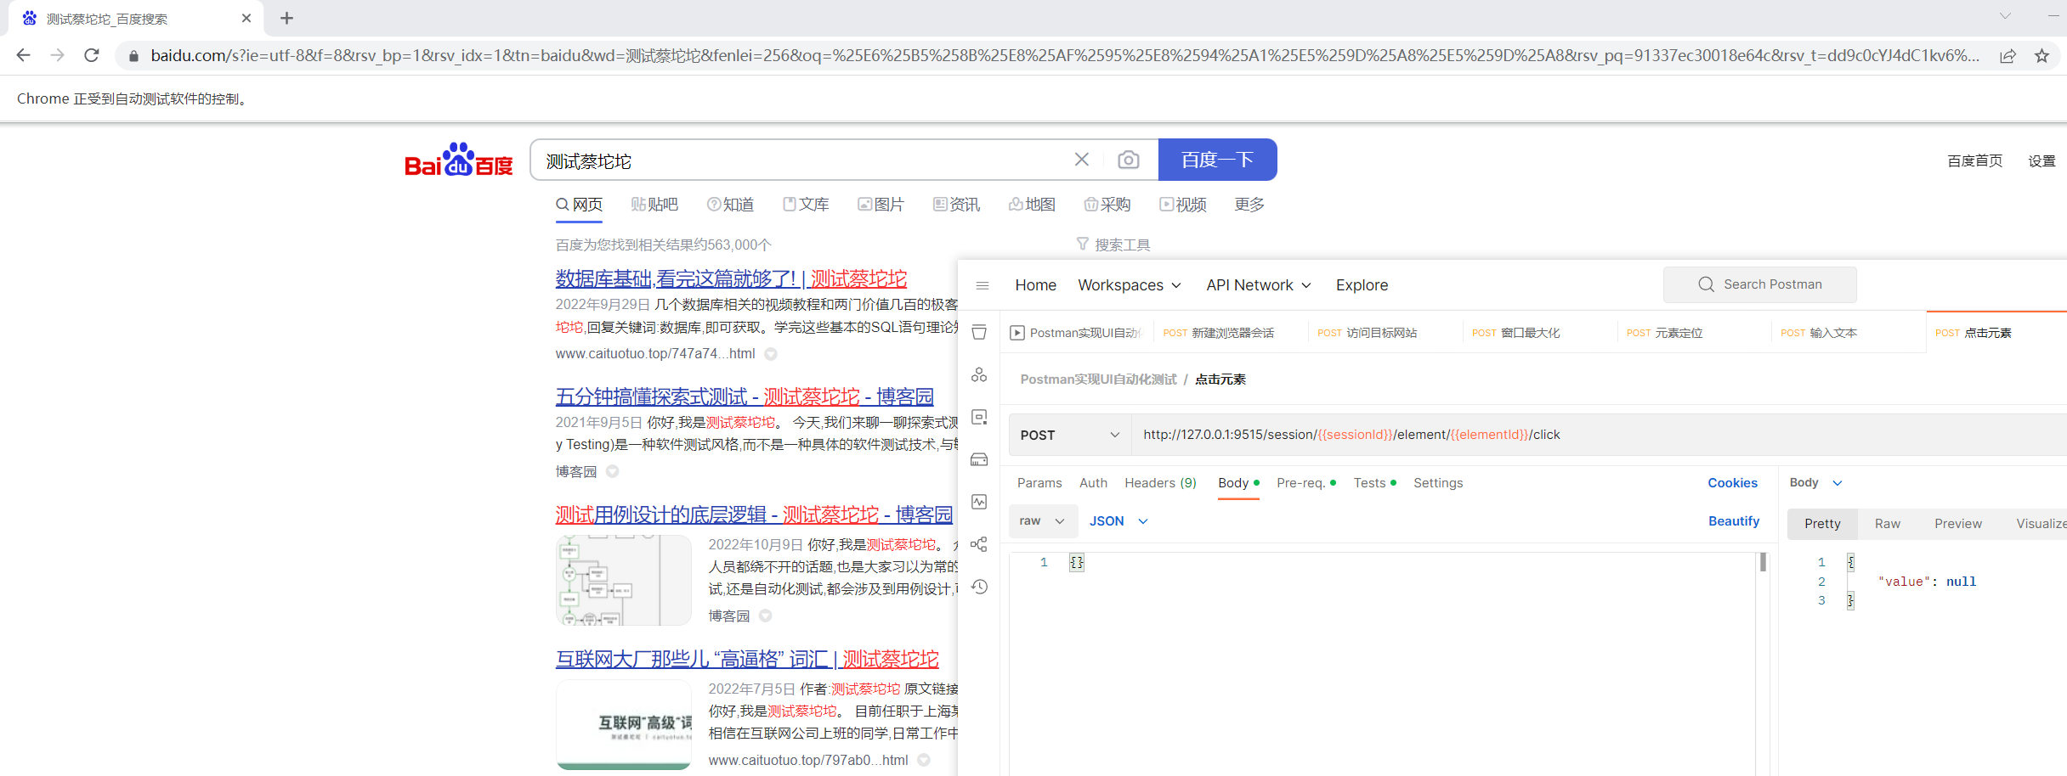The width and height of the screenshot is (2067, 776).
Task: Focus the Search Postman field
Action: click(x=1759, y=284)
